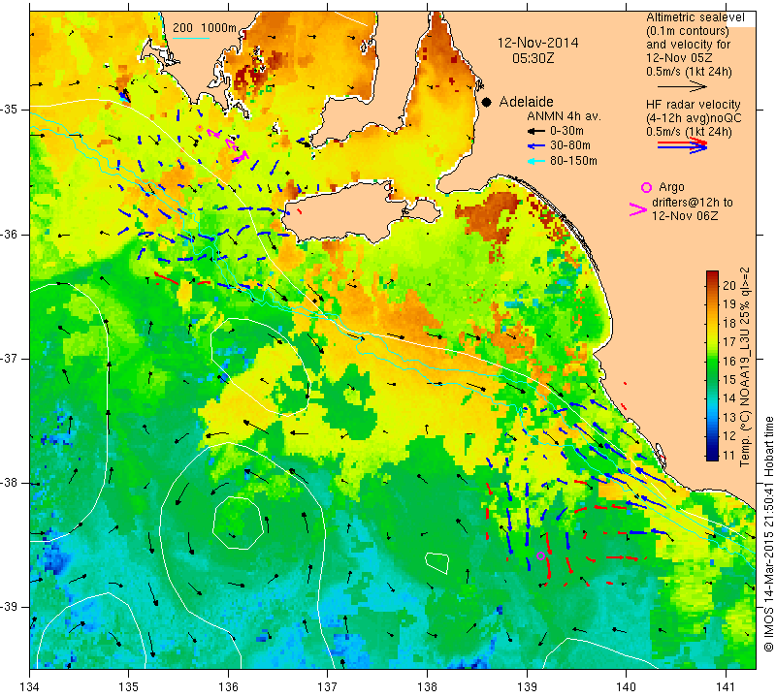Click the black Adelaide city marker dot
This screenshot has height=698, width=776.
pyautogui.click(x=487, y=103)
